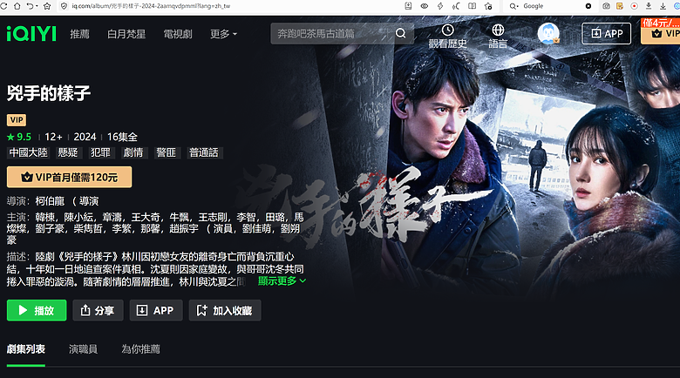Open the Google search engine dropdown
The width and height of the screenshot is (680, 378).
tap(513, 6)
